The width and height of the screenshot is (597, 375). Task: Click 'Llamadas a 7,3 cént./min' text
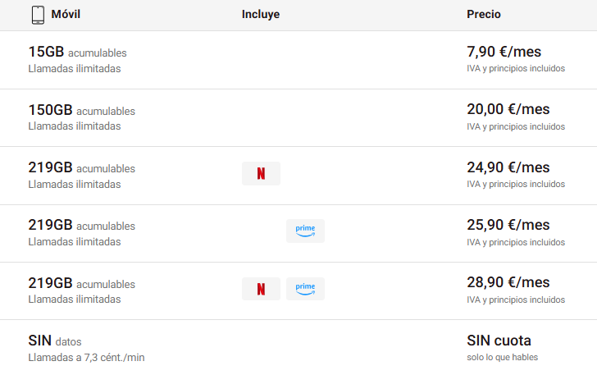click(x=86, y=358)
